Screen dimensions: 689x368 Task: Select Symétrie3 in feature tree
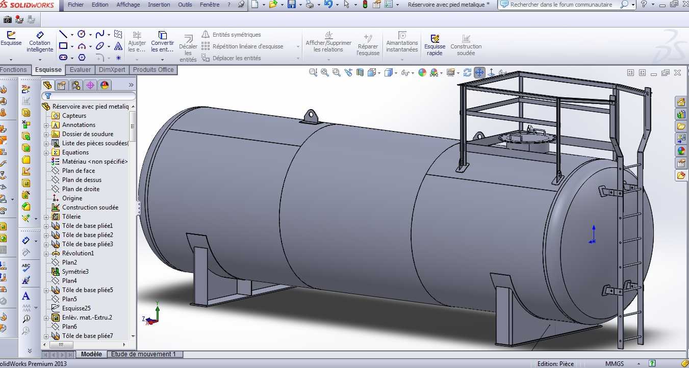[x=75, y=272]
